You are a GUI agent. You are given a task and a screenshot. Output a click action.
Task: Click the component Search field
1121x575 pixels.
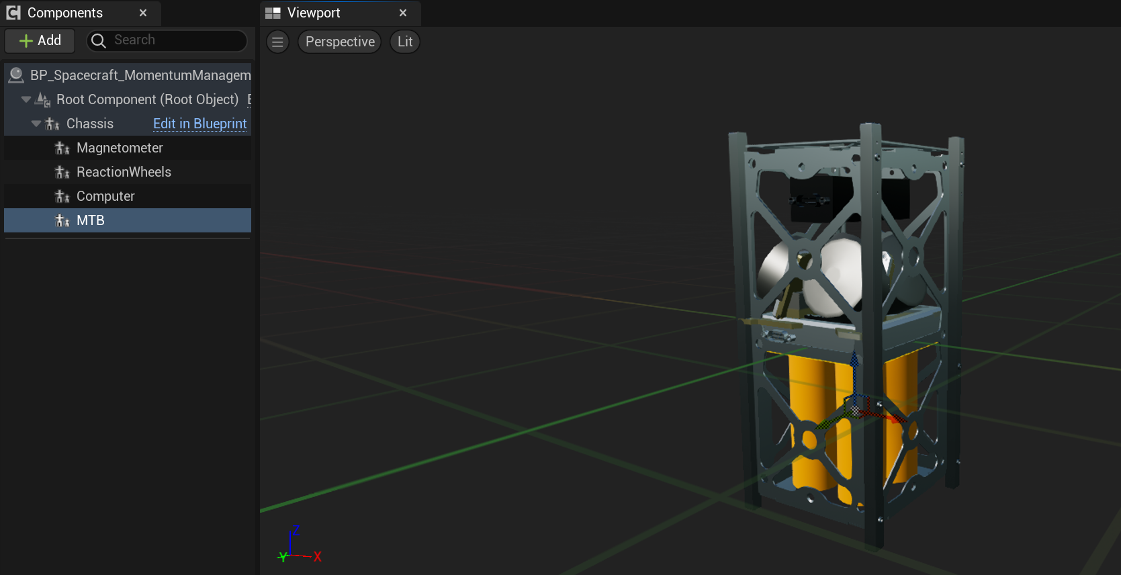[175, 40]
